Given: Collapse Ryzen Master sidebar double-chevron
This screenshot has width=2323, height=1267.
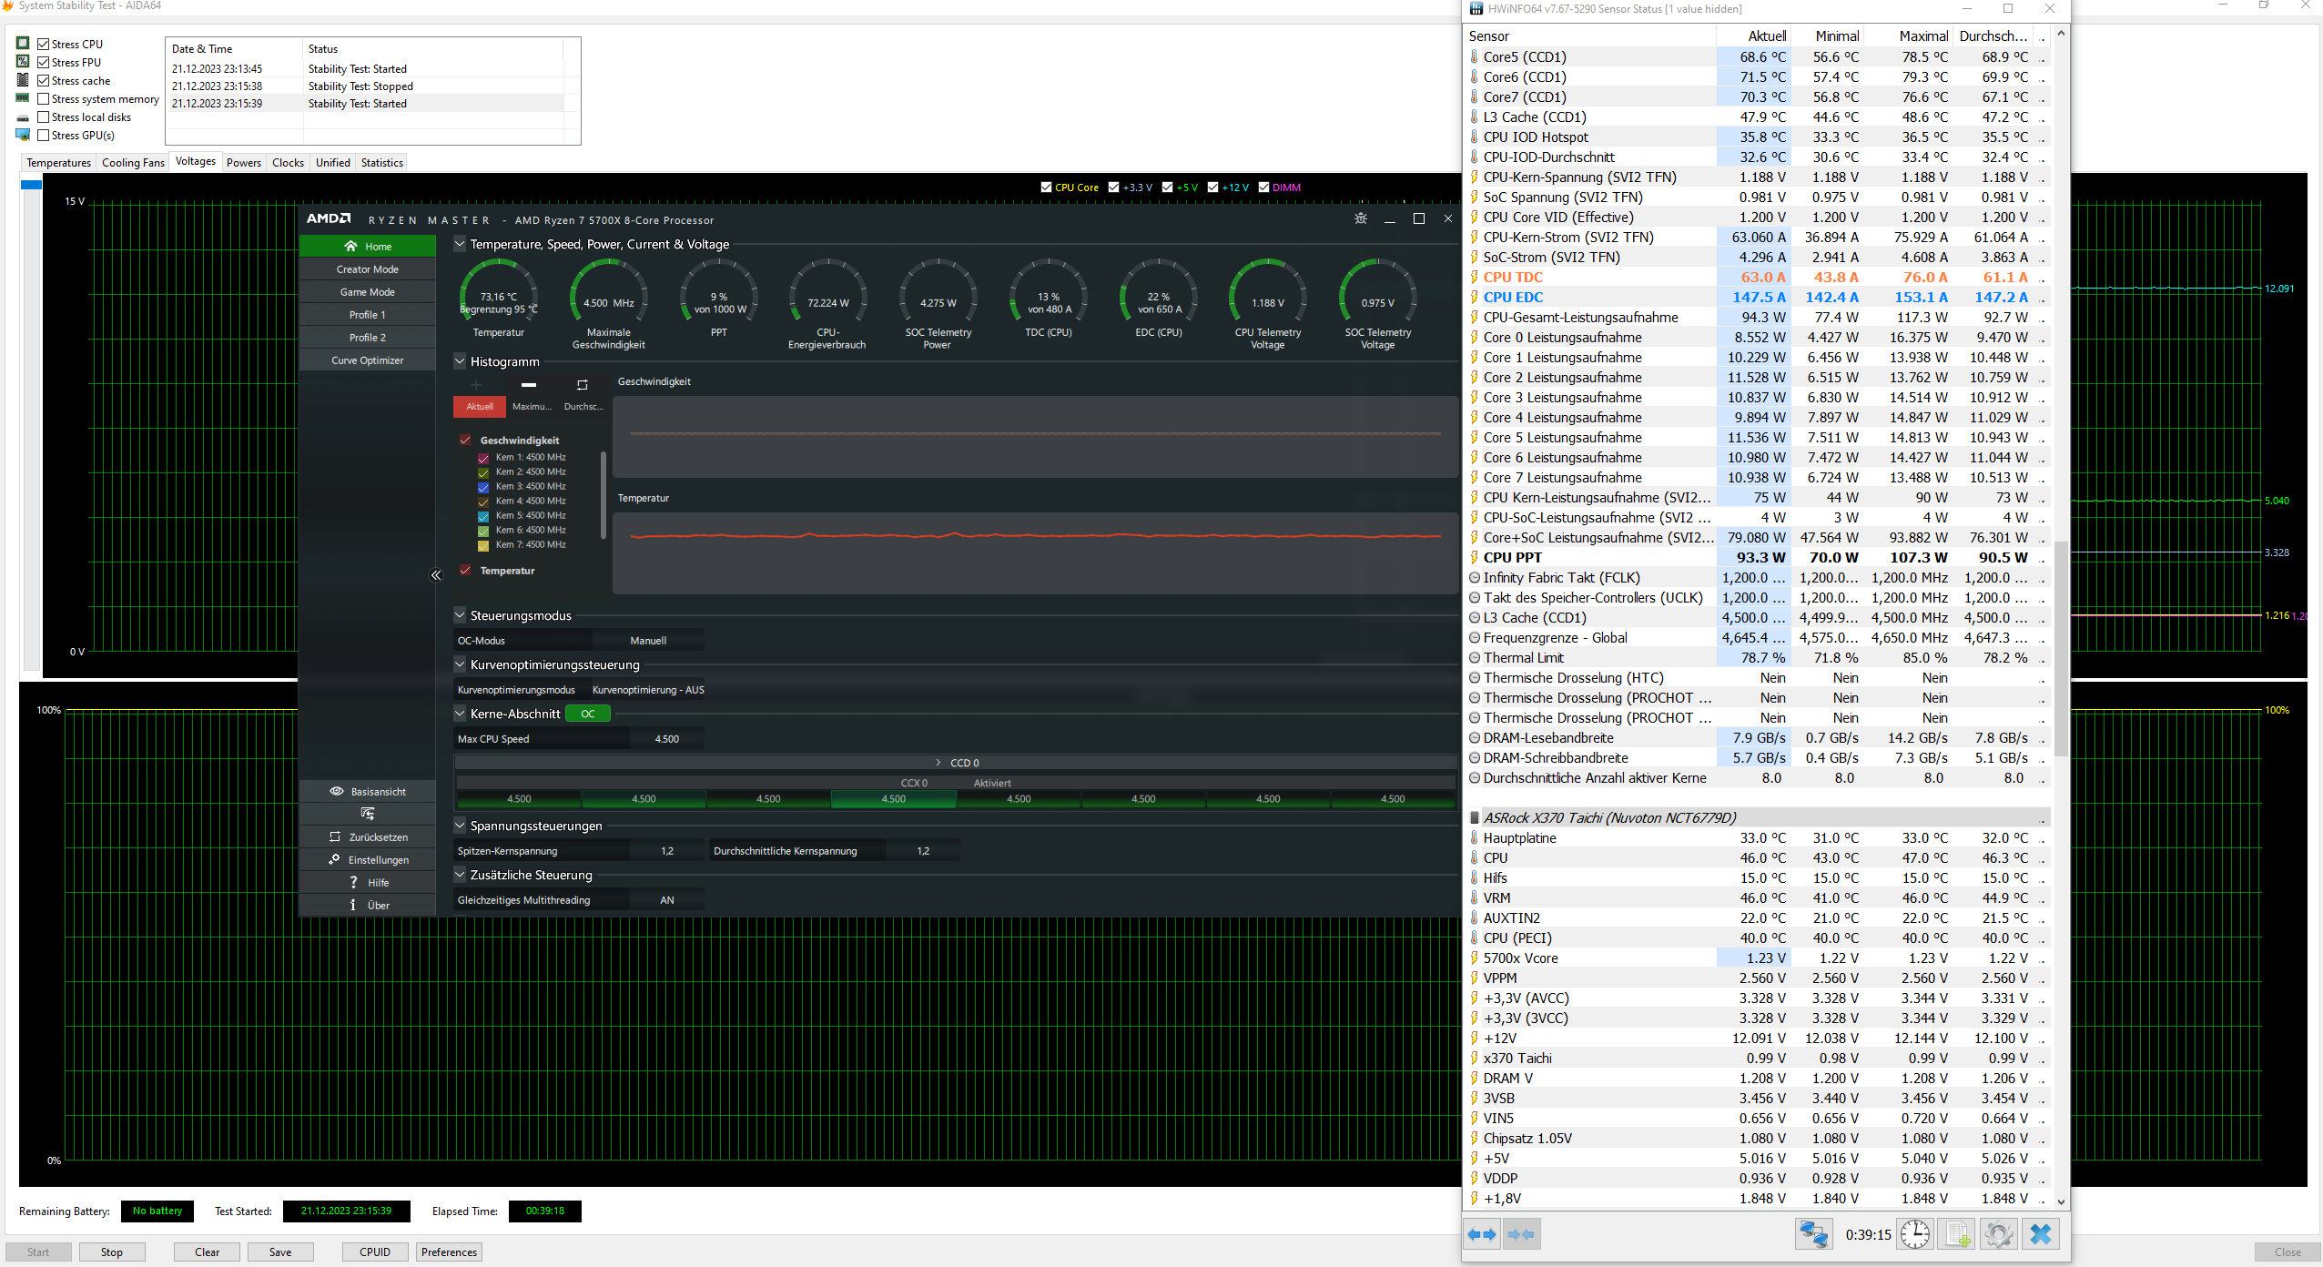Looking at the screenshot, I should [436, 575].
